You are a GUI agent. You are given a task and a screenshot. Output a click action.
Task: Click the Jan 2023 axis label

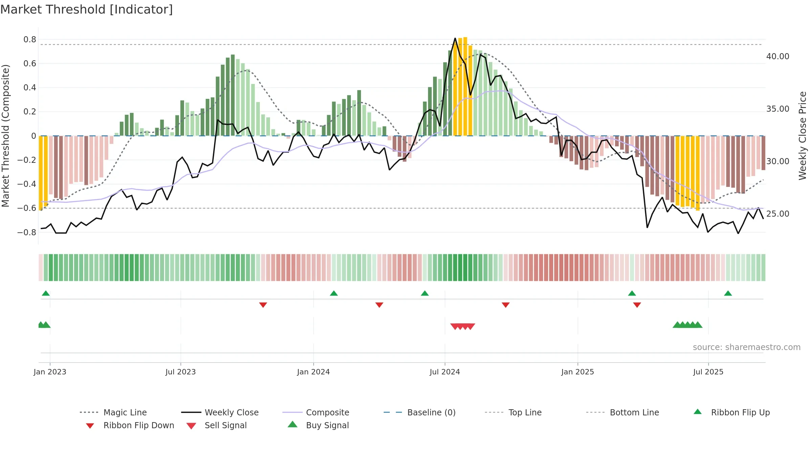click(x=50, y=372)
